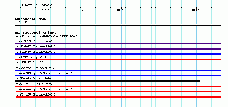228x107 pixels.
Task: Open the nsv6521635 (Sedlazeck2020) label
Action: click(x=35, y=52)
